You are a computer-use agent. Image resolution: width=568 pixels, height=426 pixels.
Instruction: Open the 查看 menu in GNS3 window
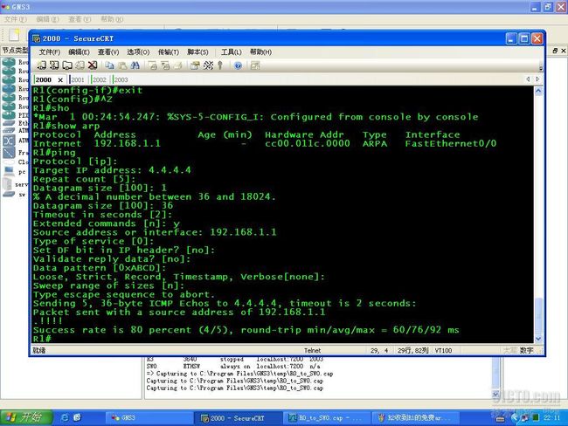tap(80, 19)
